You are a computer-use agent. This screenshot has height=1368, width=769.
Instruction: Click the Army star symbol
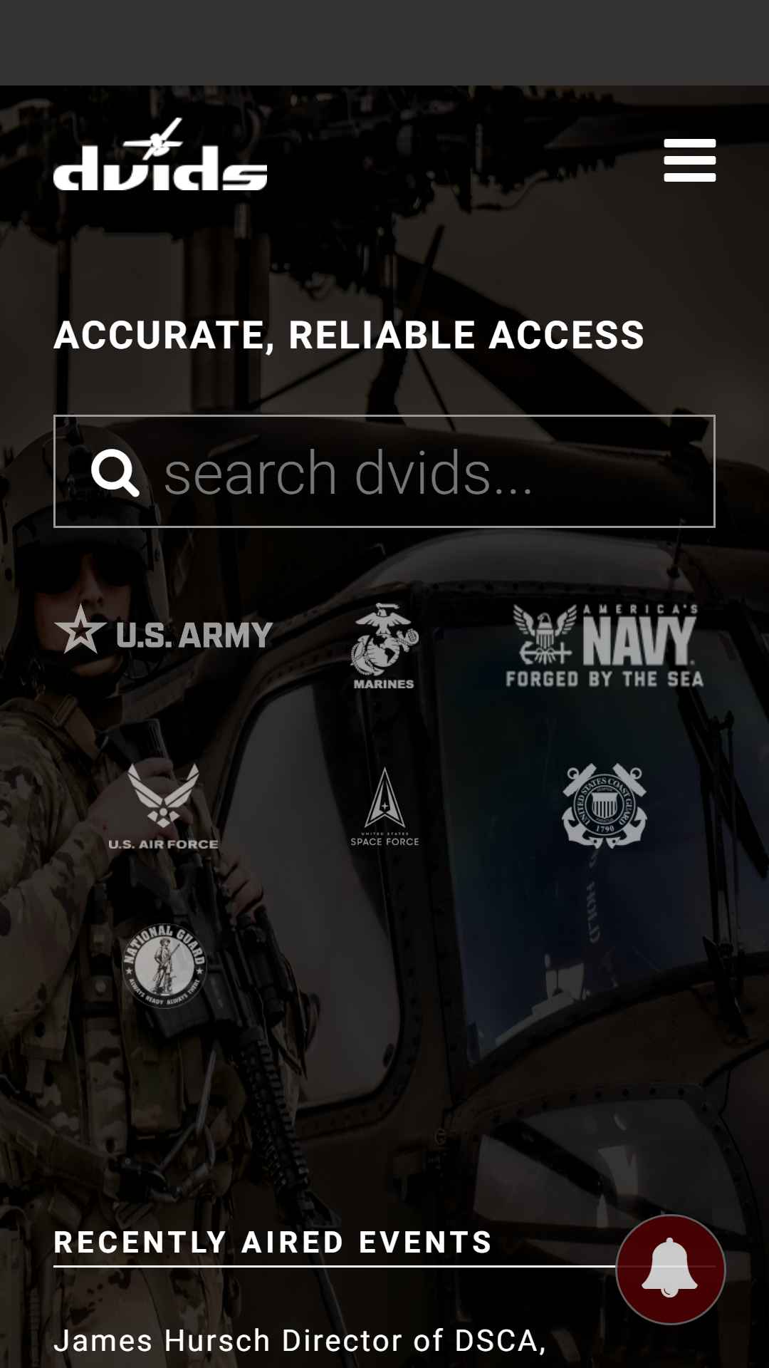(x=80, y=630)
